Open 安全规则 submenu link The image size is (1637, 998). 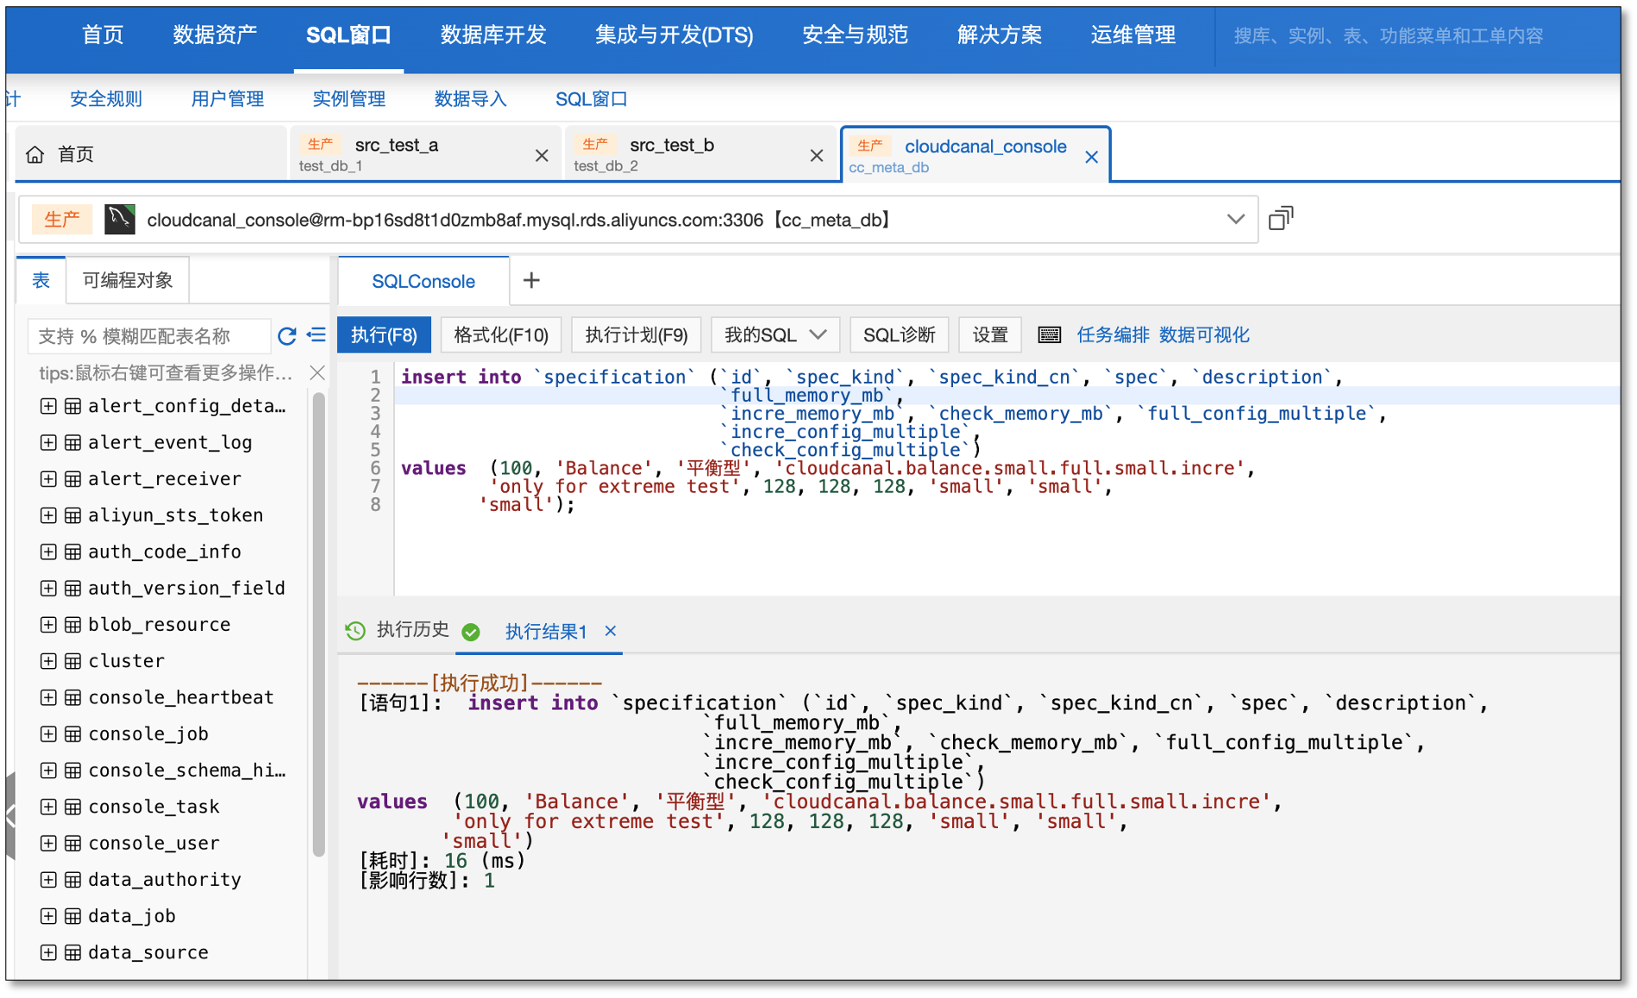click(x=106, y=99)
